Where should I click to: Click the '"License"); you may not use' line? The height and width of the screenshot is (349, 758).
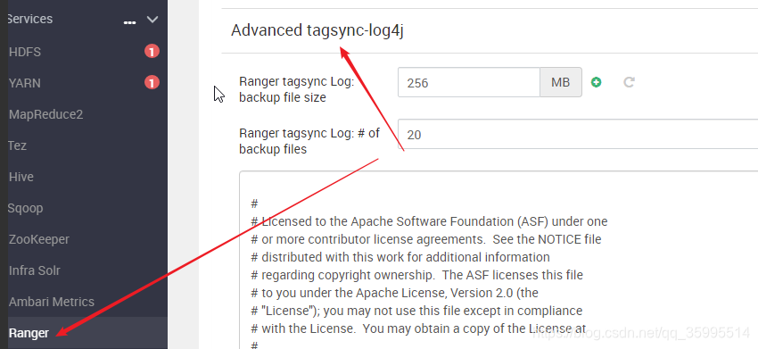416,311
